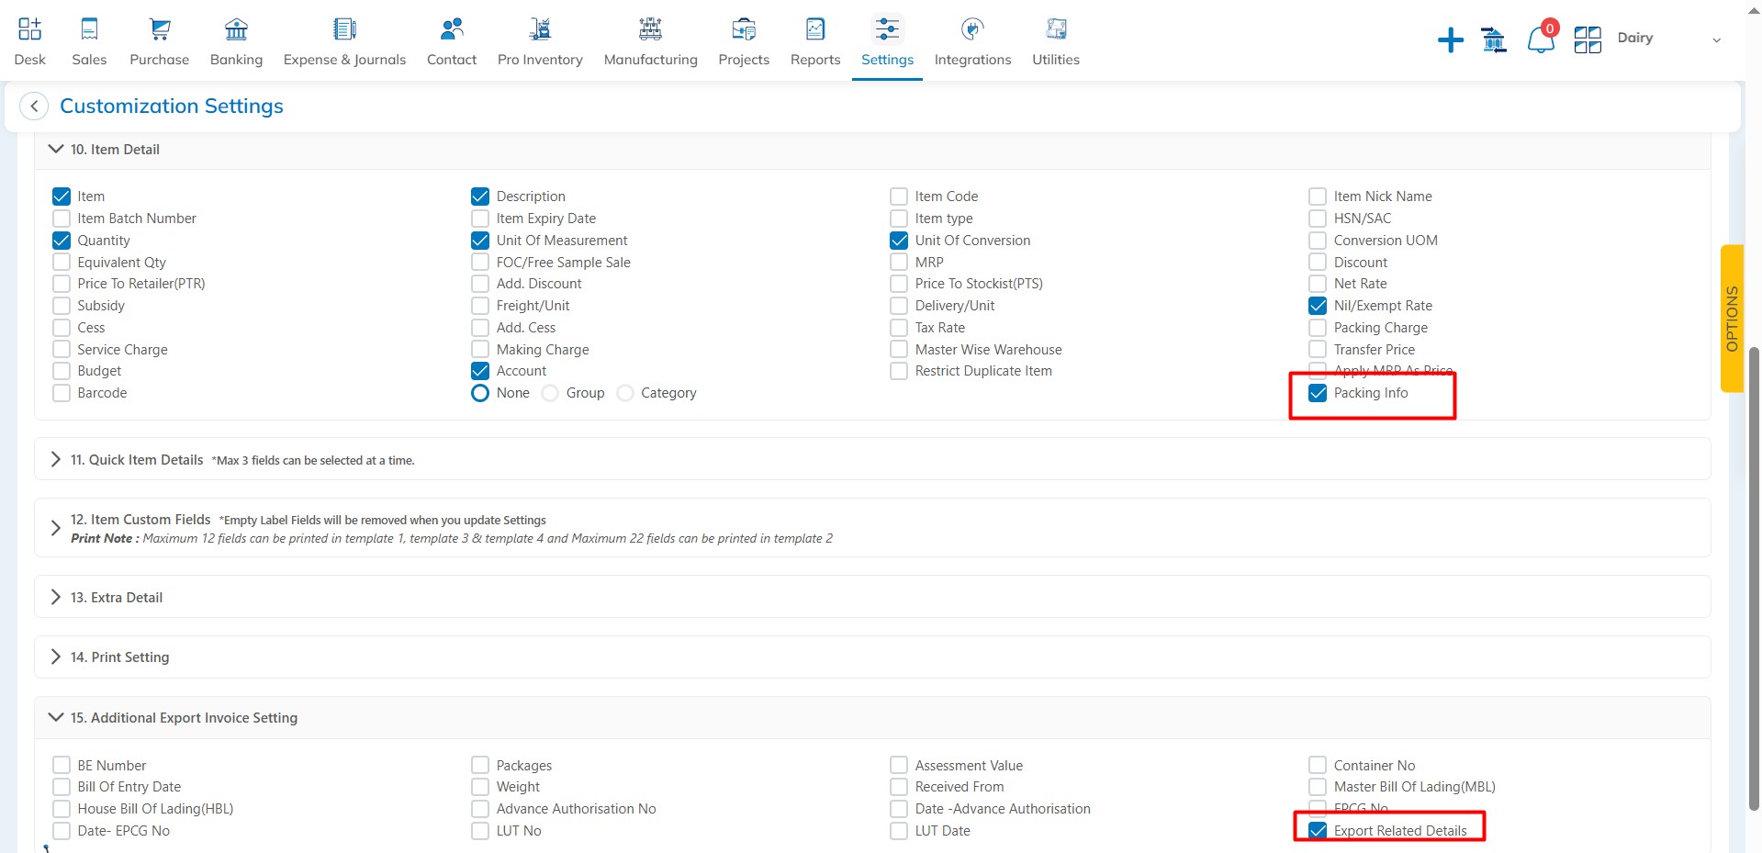Uncheck Export Related Details checkbox
Screen dimensions: 1762x853
click(x=1318, y=831)
